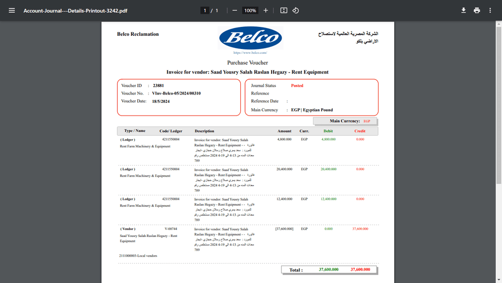Screen dimensions: 502x283
Task: Click the 100% zoom level field
Action: [x=250, y=11]
